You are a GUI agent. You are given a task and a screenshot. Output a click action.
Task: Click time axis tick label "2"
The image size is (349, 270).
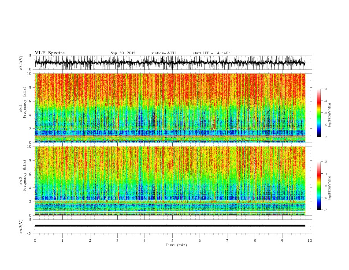90,240
